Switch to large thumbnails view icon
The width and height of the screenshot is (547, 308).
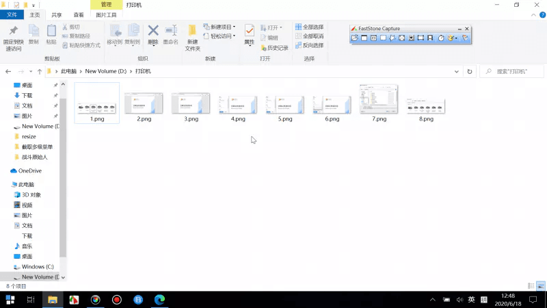coord(541,286)
